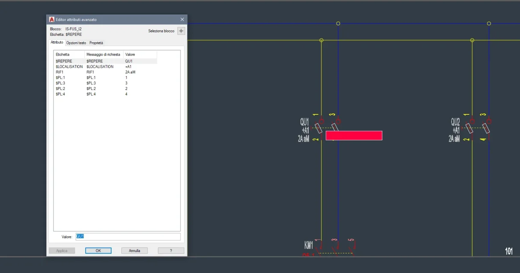Open the Proprietà tab
Image resolution: width=520 pixels, height=273 pixels.
[96, 43]
